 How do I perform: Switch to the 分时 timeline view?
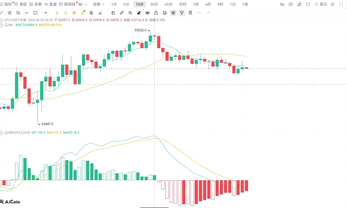(183, 4)
